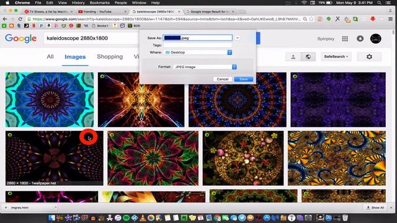This screenshot has height=223, width=397.
Task: Bookmark this page with the star icon
Action: pos(311,19)
